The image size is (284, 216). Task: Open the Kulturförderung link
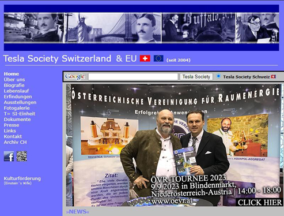(x=22, y=178)
